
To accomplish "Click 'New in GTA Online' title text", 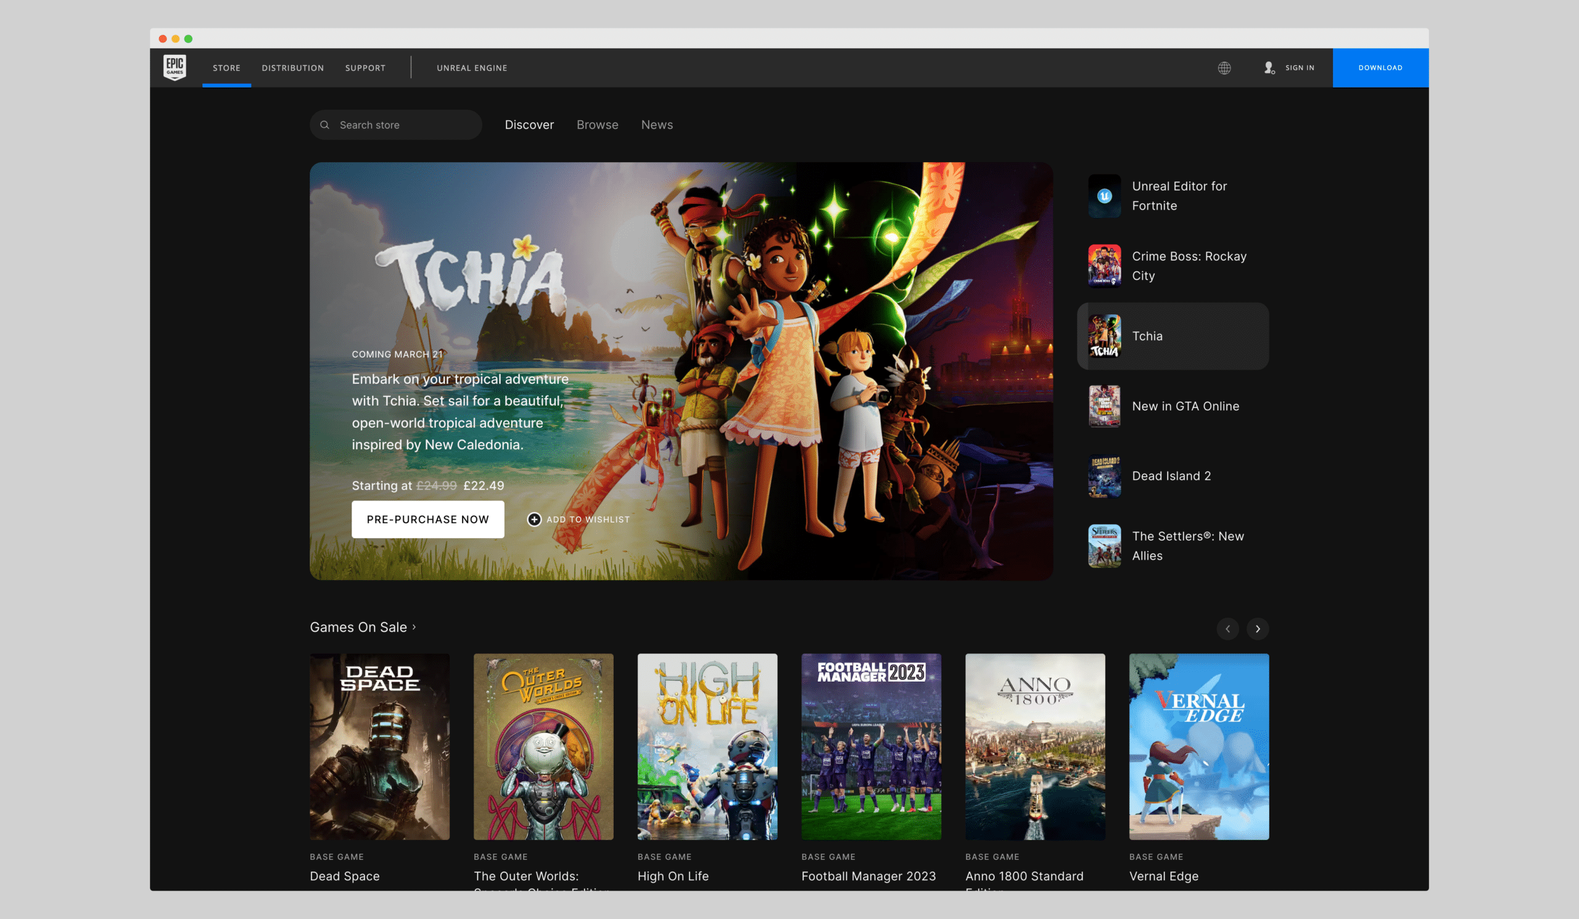I will tap(1185, 406).
